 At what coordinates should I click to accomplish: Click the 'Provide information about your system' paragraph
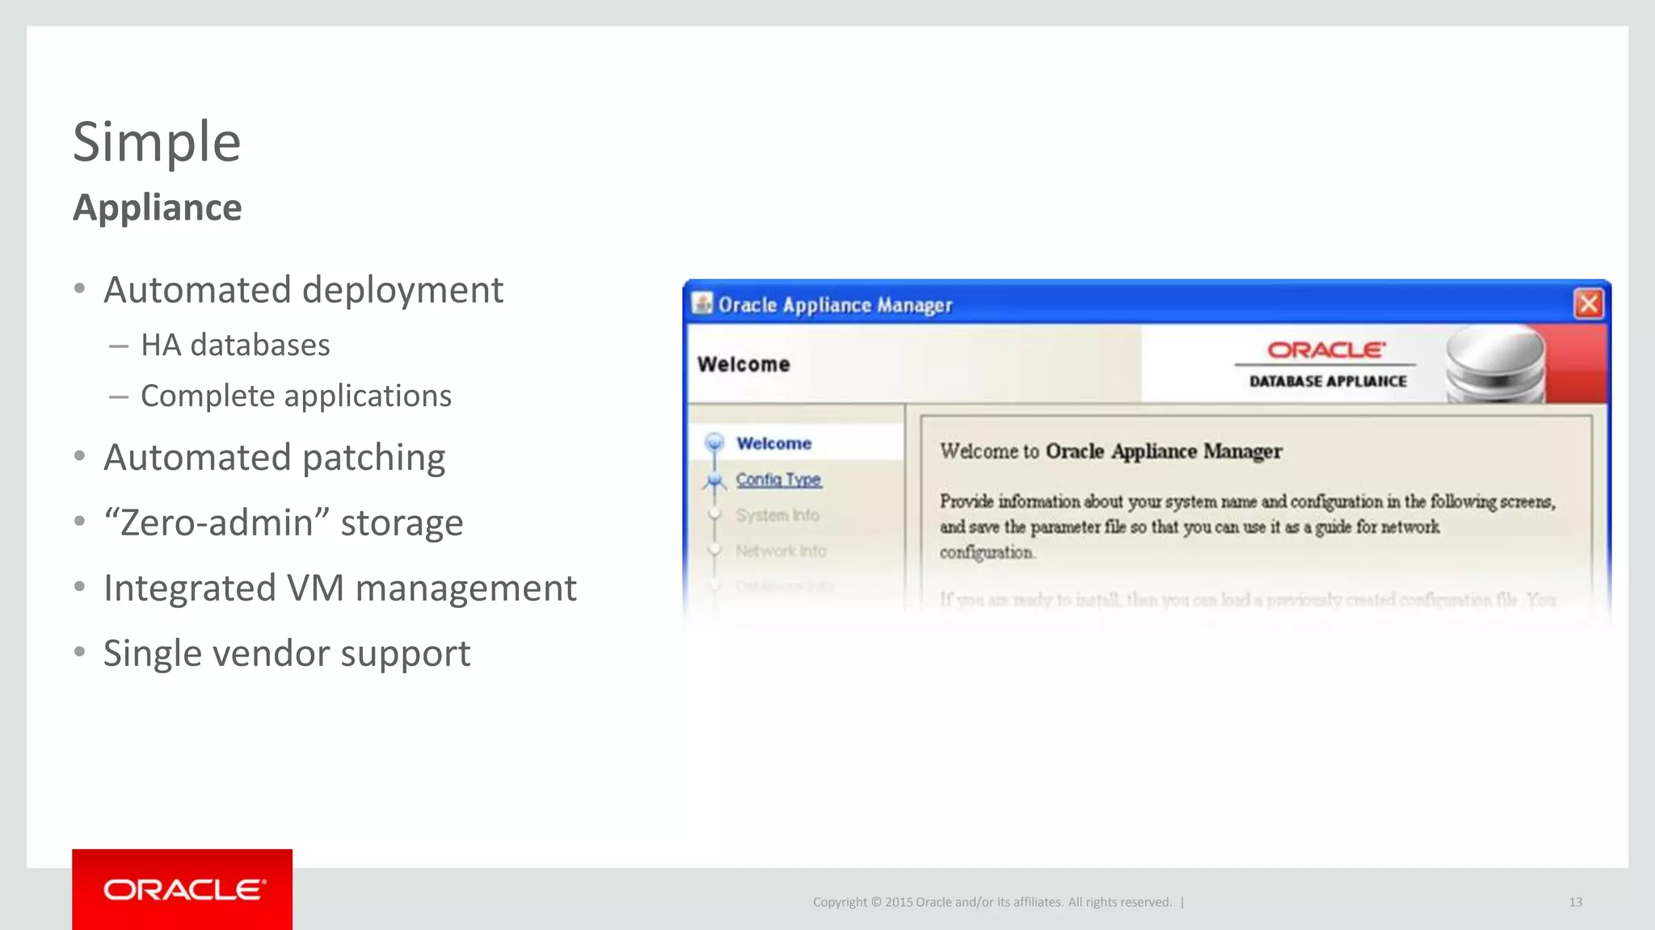pyautogui.click(x=1247, y=526)
